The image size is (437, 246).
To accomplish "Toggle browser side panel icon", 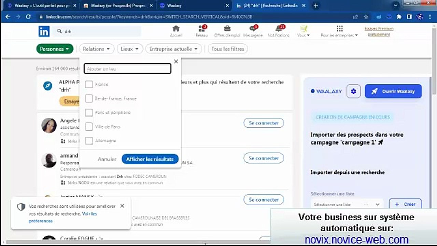I will click(409, 17).
